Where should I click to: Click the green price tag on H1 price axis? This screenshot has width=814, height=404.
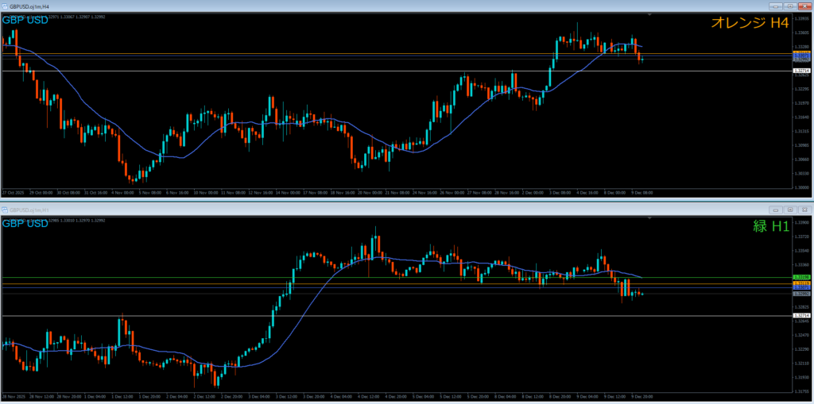click(x=801, y=277)
